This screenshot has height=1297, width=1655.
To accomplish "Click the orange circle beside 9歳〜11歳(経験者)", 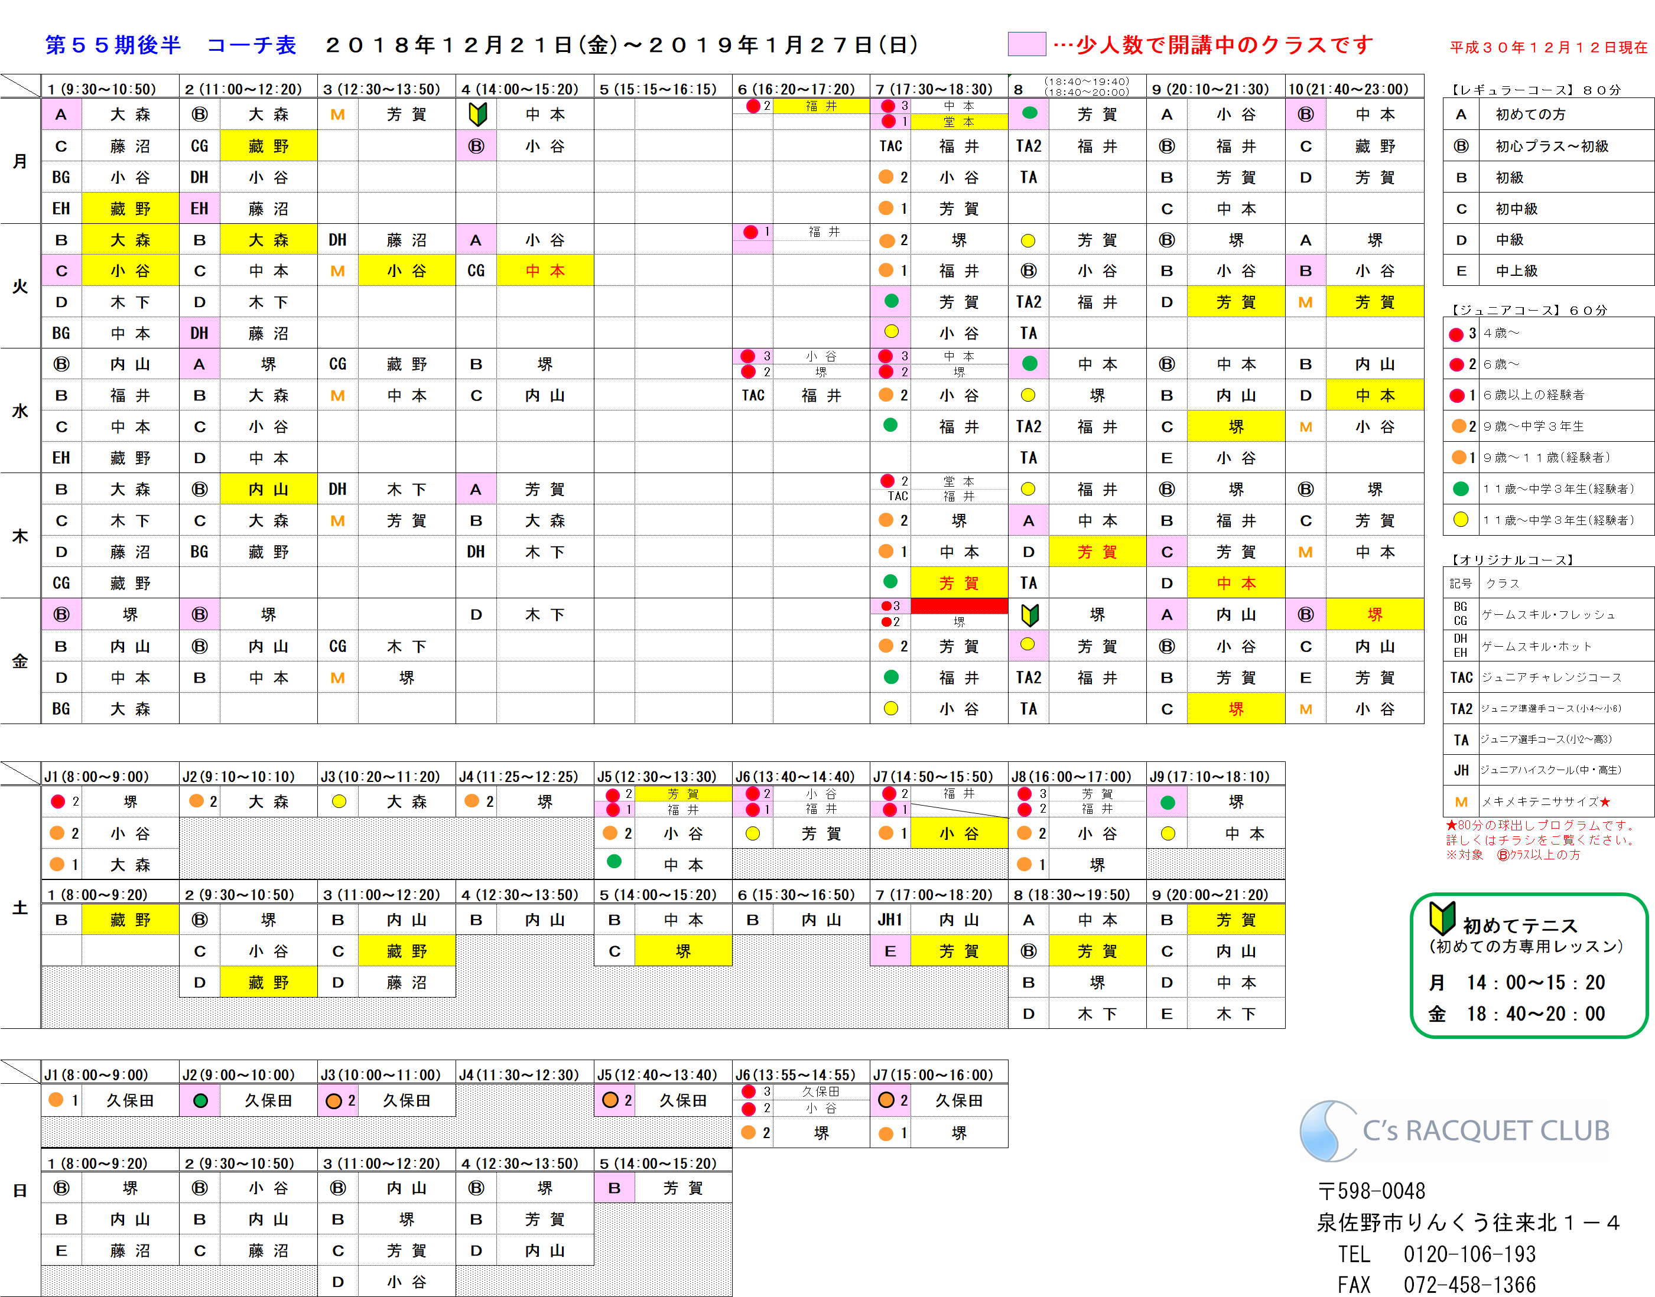I will [x=1458, y=457].
